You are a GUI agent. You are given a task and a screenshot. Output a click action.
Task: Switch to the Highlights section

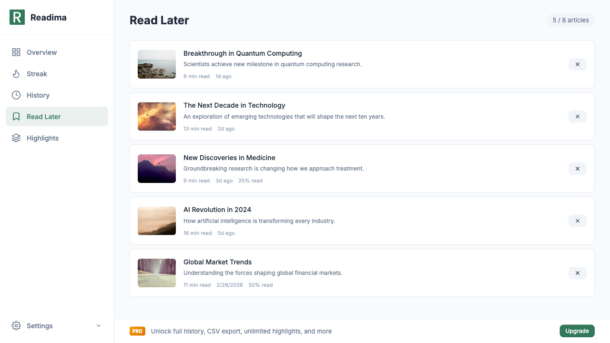click(x=42, y=138)
